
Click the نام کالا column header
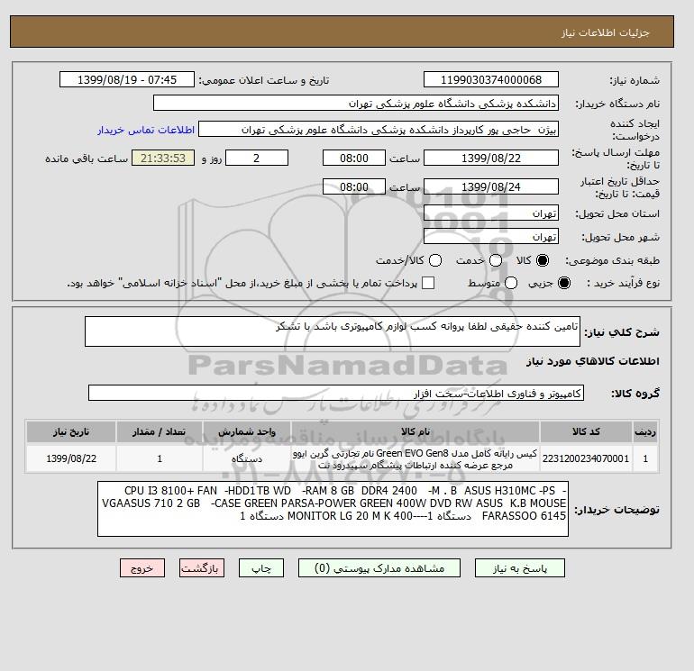415,431
